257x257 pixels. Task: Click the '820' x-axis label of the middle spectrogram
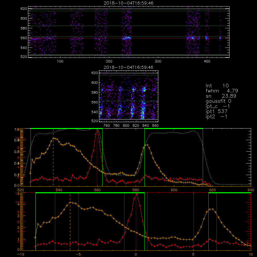pos(136,126)
